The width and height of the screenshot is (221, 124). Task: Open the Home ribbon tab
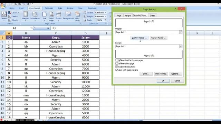coord(12,8)
